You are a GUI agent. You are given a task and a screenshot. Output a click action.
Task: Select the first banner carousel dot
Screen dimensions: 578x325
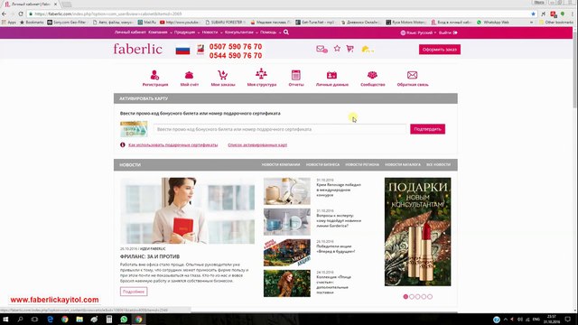[406, 297]
